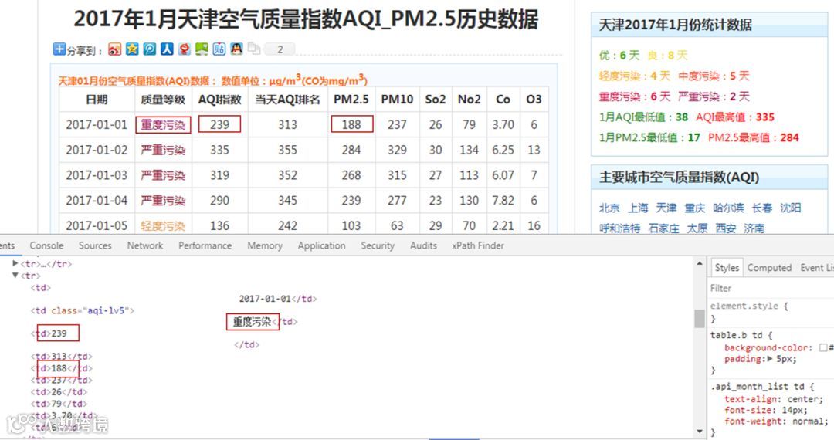The image size is (834, 440).
Task: Share via the green landscape icon
Action: [x=202, y=49]
